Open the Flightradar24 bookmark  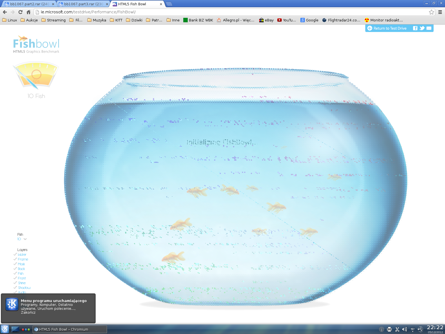(341, 20)
